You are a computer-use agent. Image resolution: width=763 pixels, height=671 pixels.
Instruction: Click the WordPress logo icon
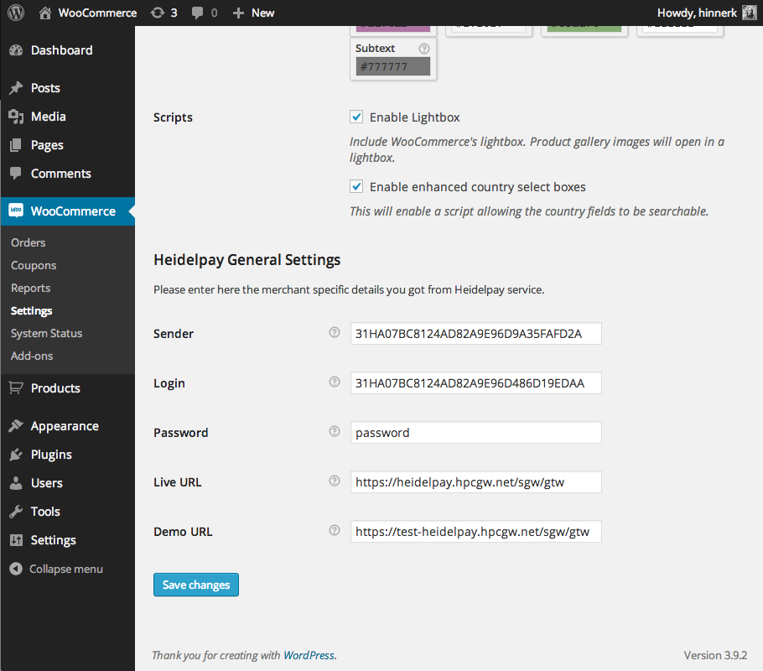click(x=17, y=13)
